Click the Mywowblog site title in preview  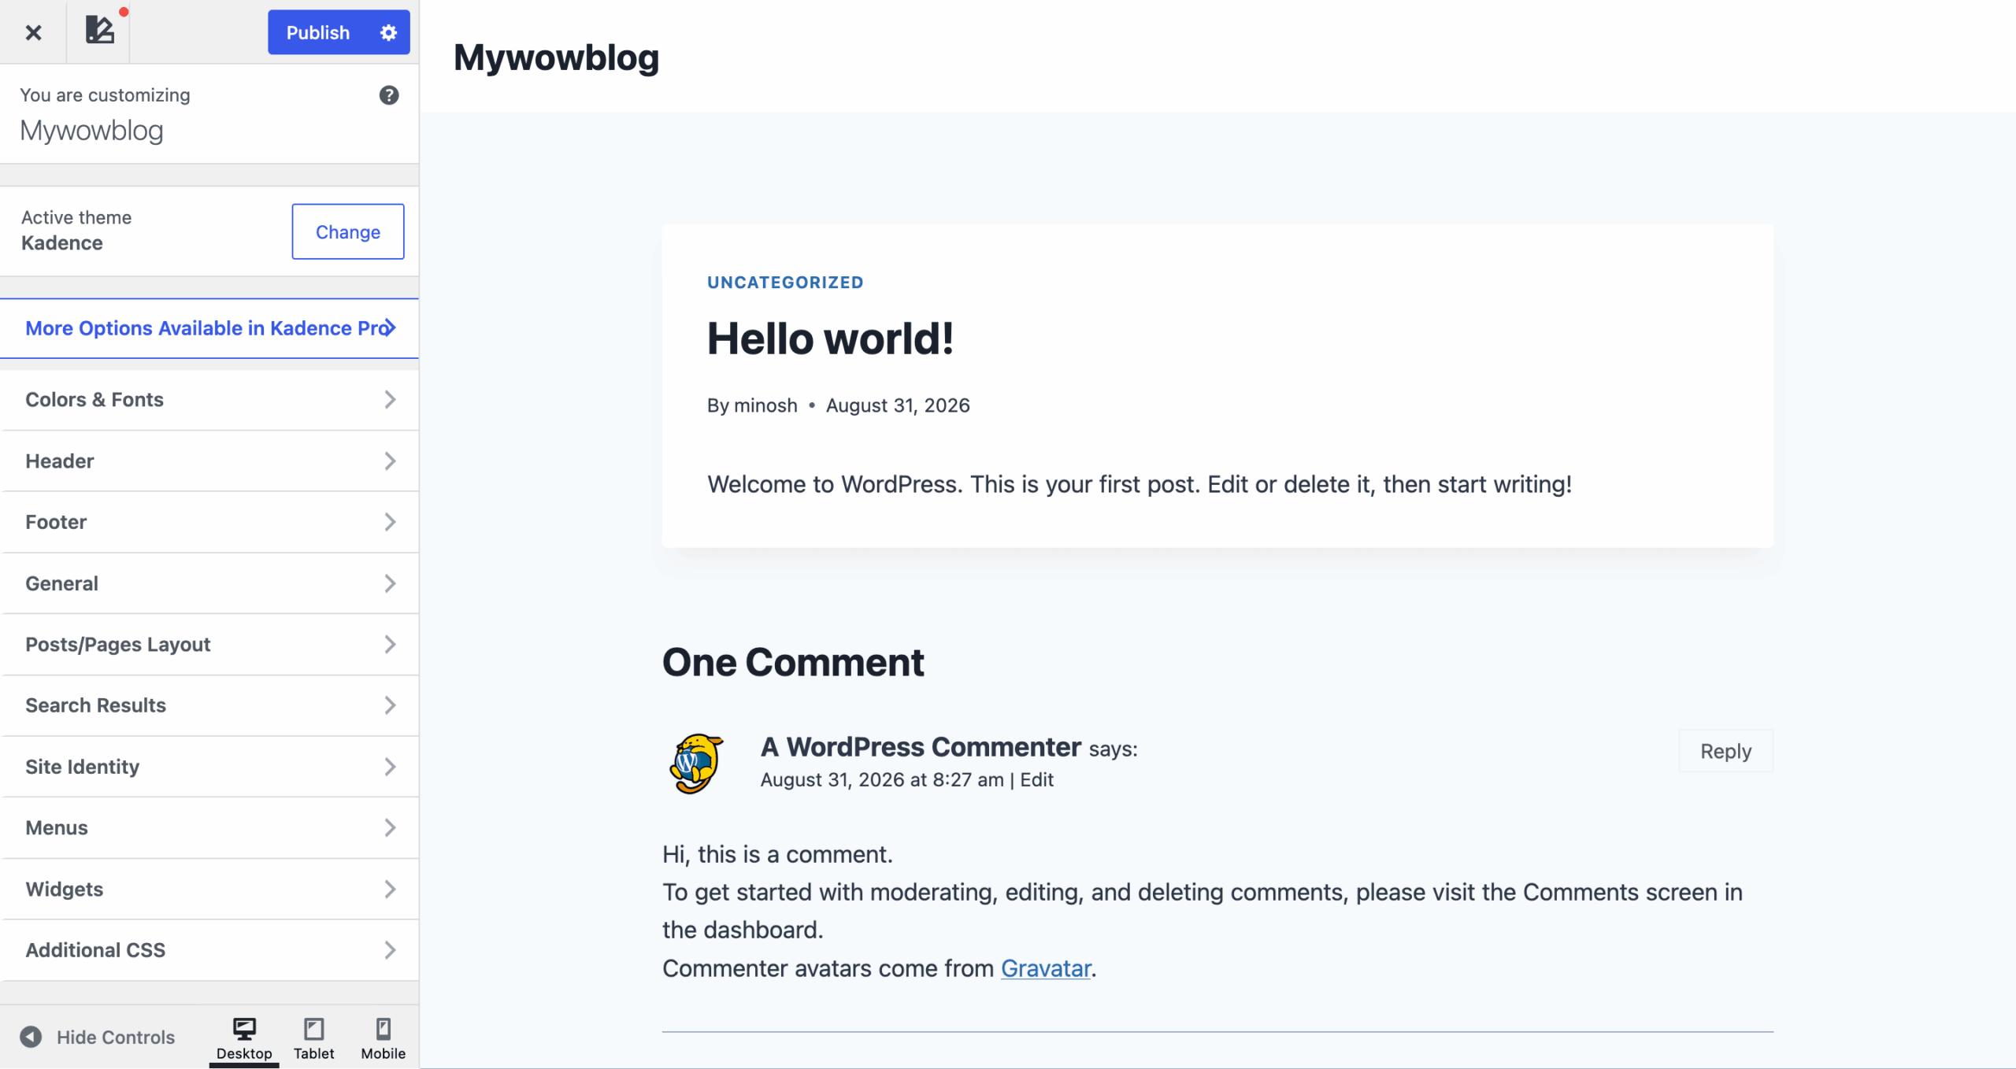[x=556, y=57]
